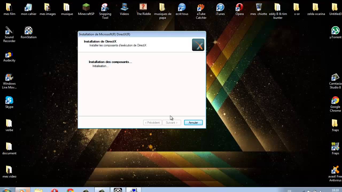Viewport: 342px width, 192px height.
Task: Select the 'x-or' desktop folder
Action: (297, 9)
